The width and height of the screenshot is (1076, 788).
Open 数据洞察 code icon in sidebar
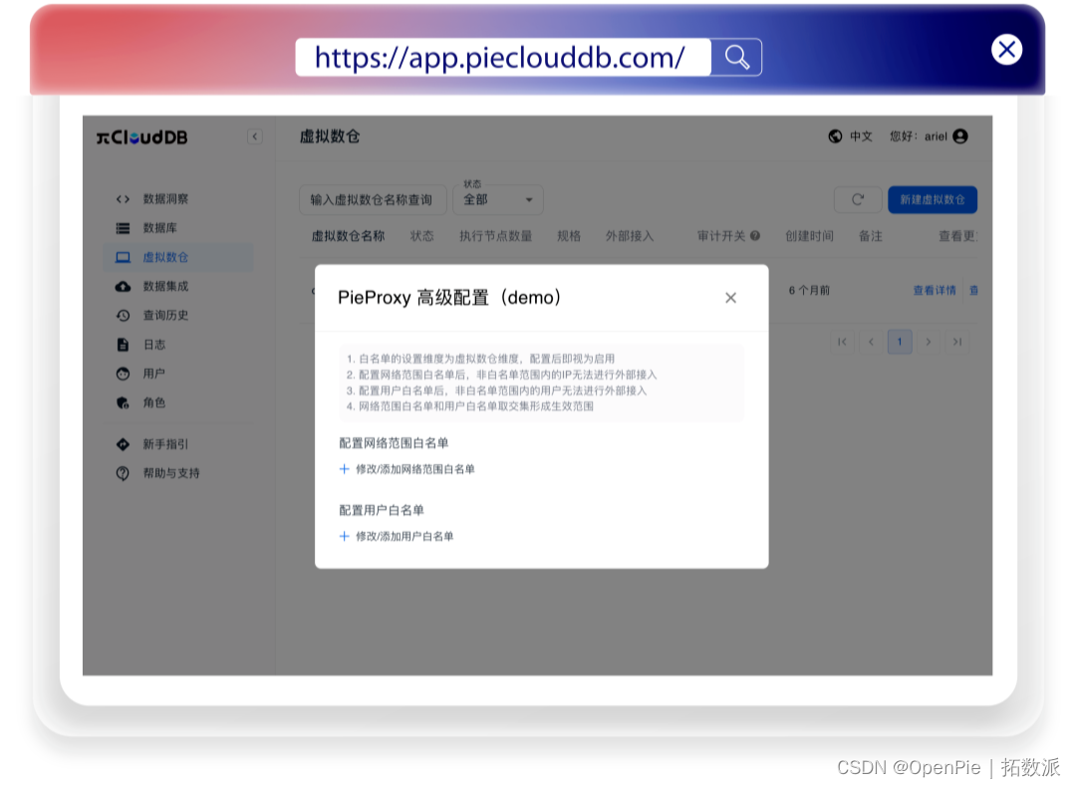point(123,199)
